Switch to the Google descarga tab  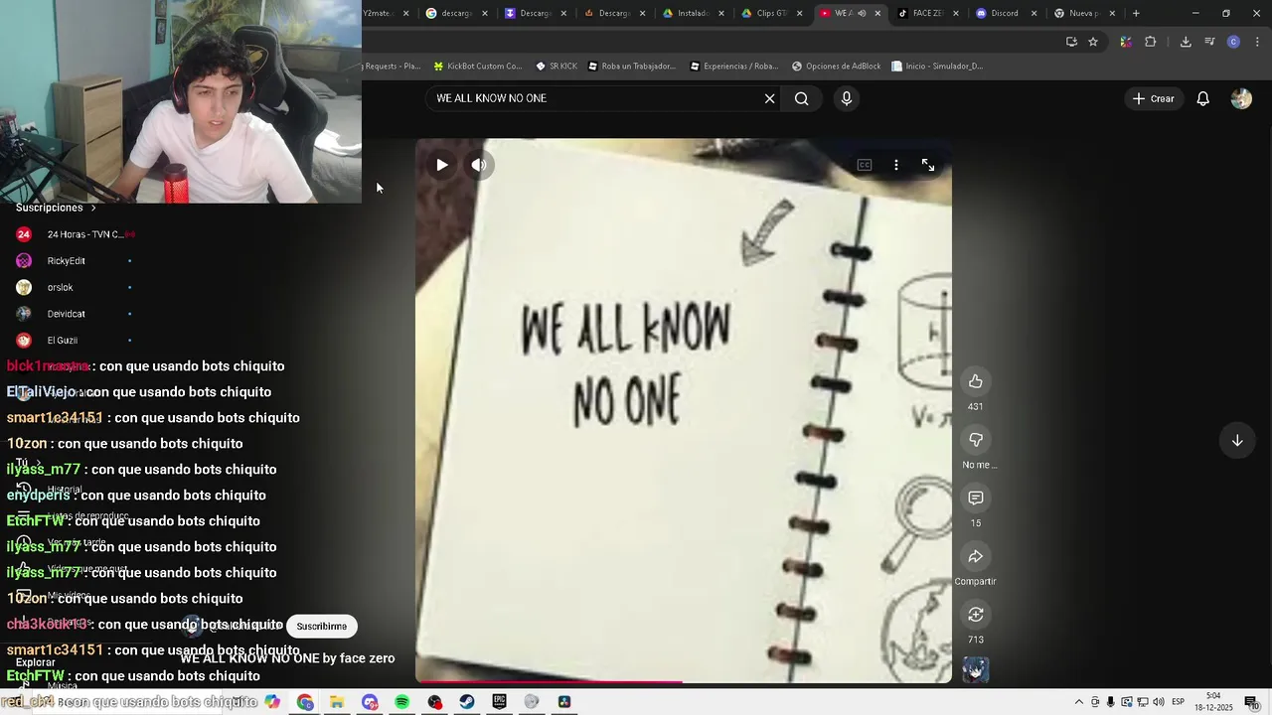455,13
